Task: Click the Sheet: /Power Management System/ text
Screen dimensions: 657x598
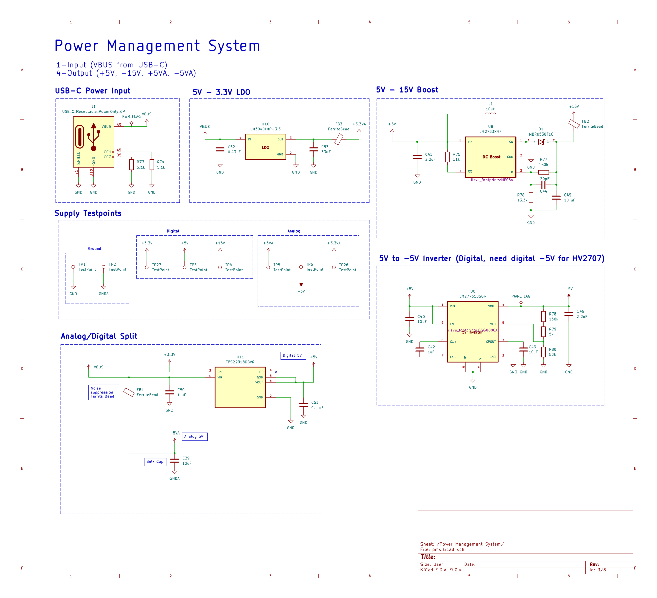Action: (x=462, y=544)
